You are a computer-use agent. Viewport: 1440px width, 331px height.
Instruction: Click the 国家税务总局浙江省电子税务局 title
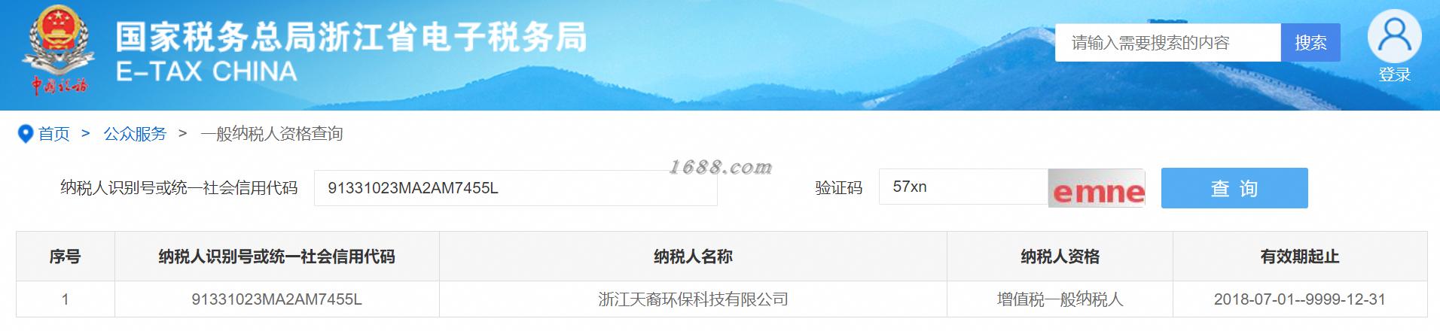pyautogui.click(x=351, y=37)
